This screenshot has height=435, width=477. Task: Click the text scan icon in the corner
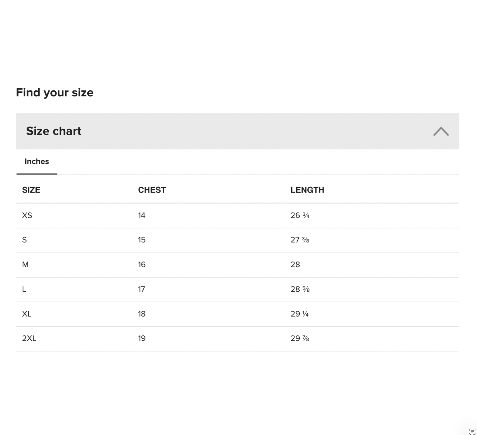(x=472, y=431)
